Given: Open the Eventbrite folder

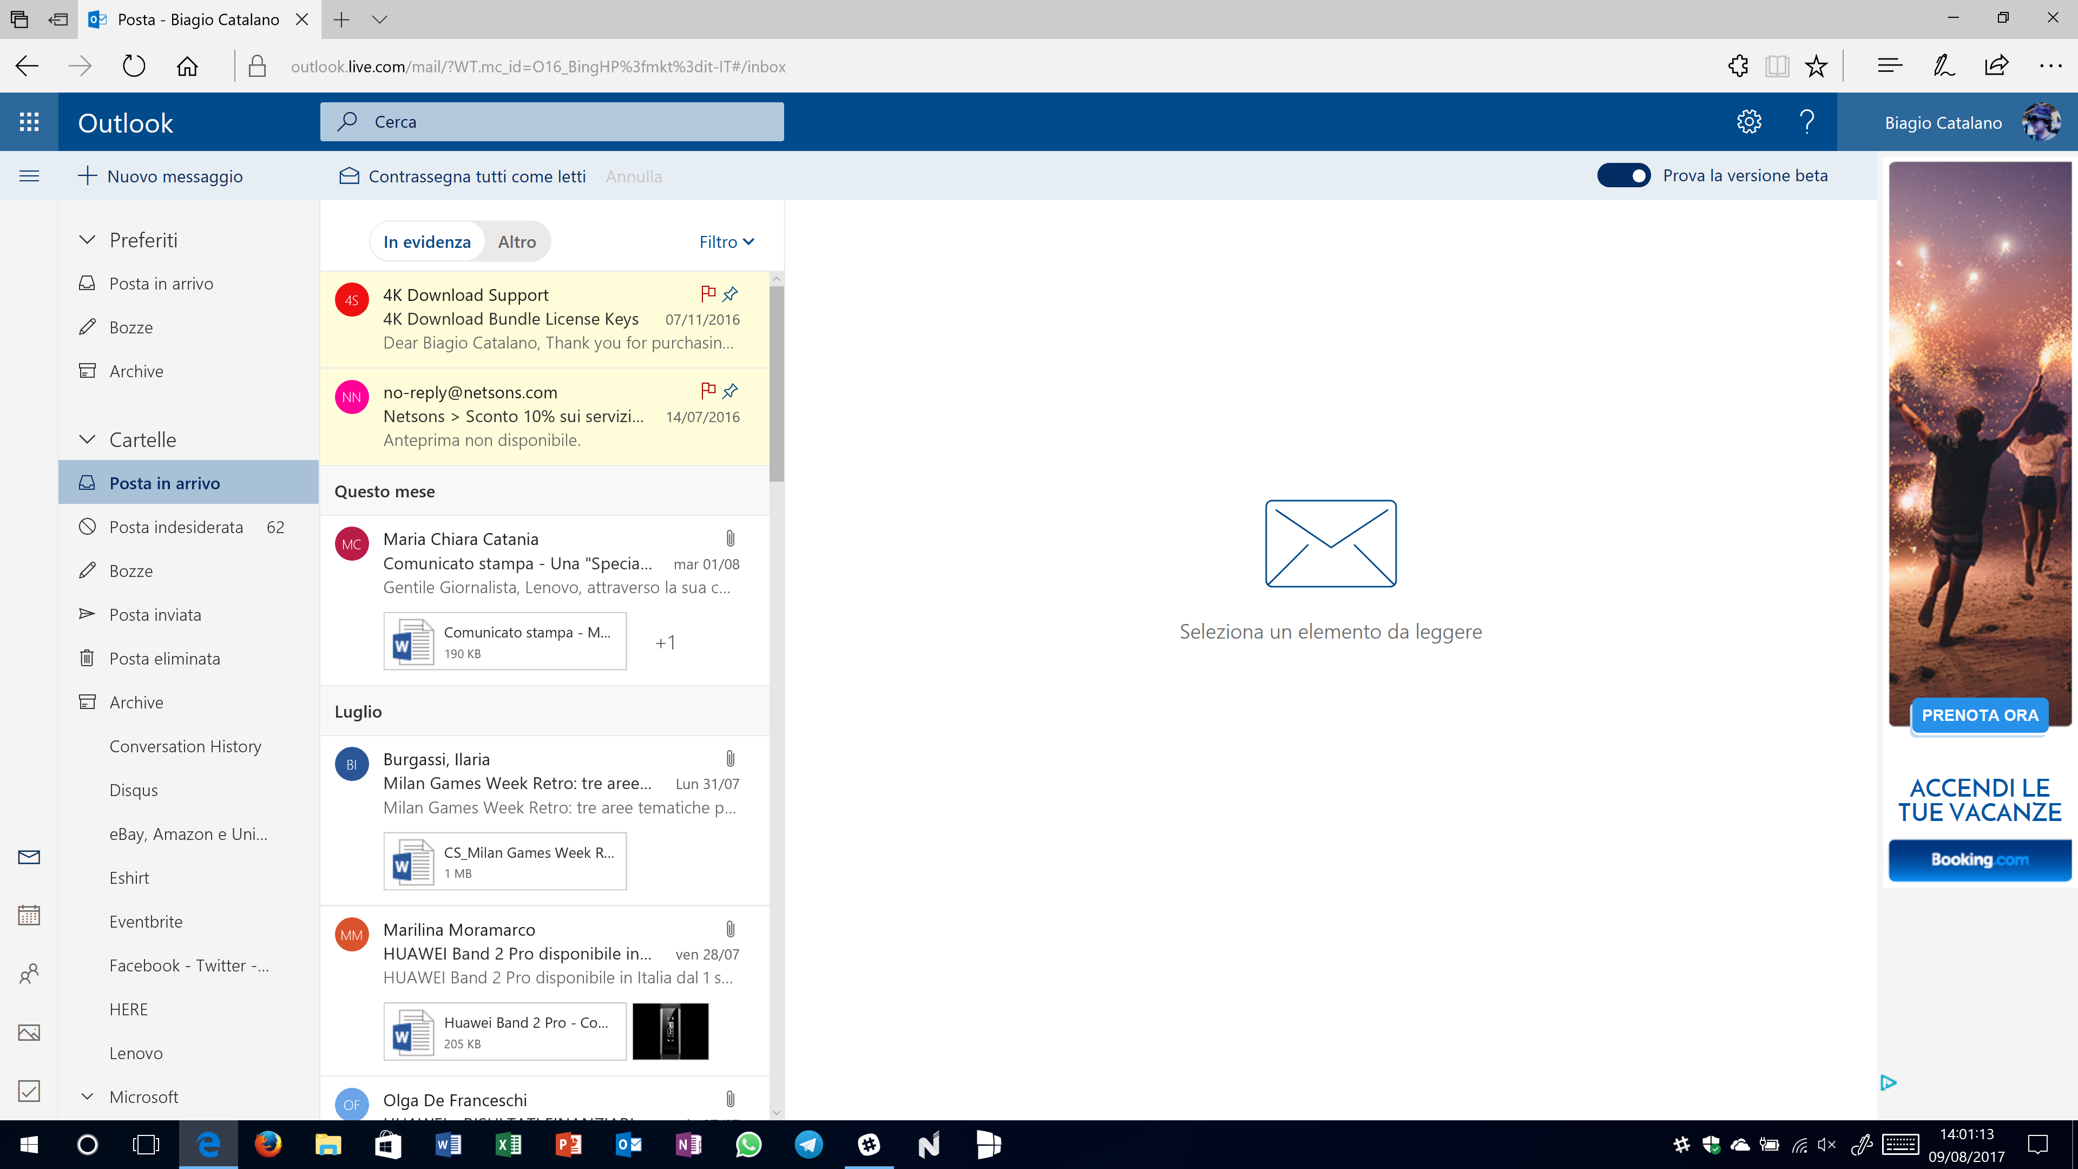Looking at the screenshot, I should tap(189, 921).
